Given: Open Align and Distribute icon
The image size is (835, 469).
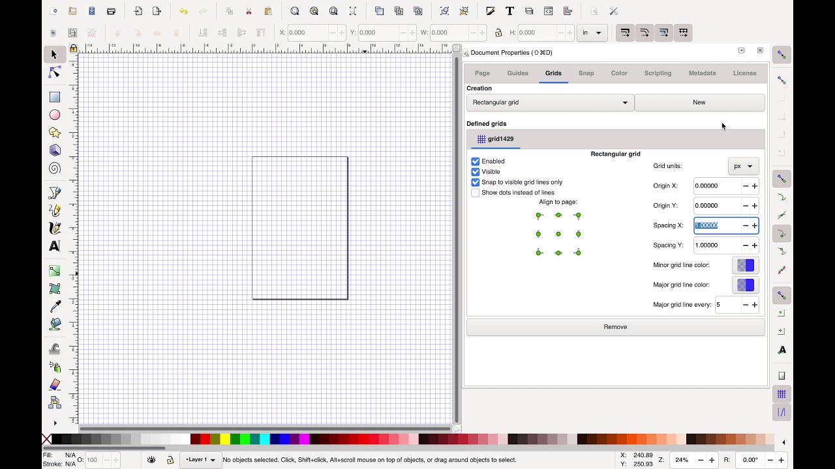Looking at the screenshot, I should tap(568, 11).
